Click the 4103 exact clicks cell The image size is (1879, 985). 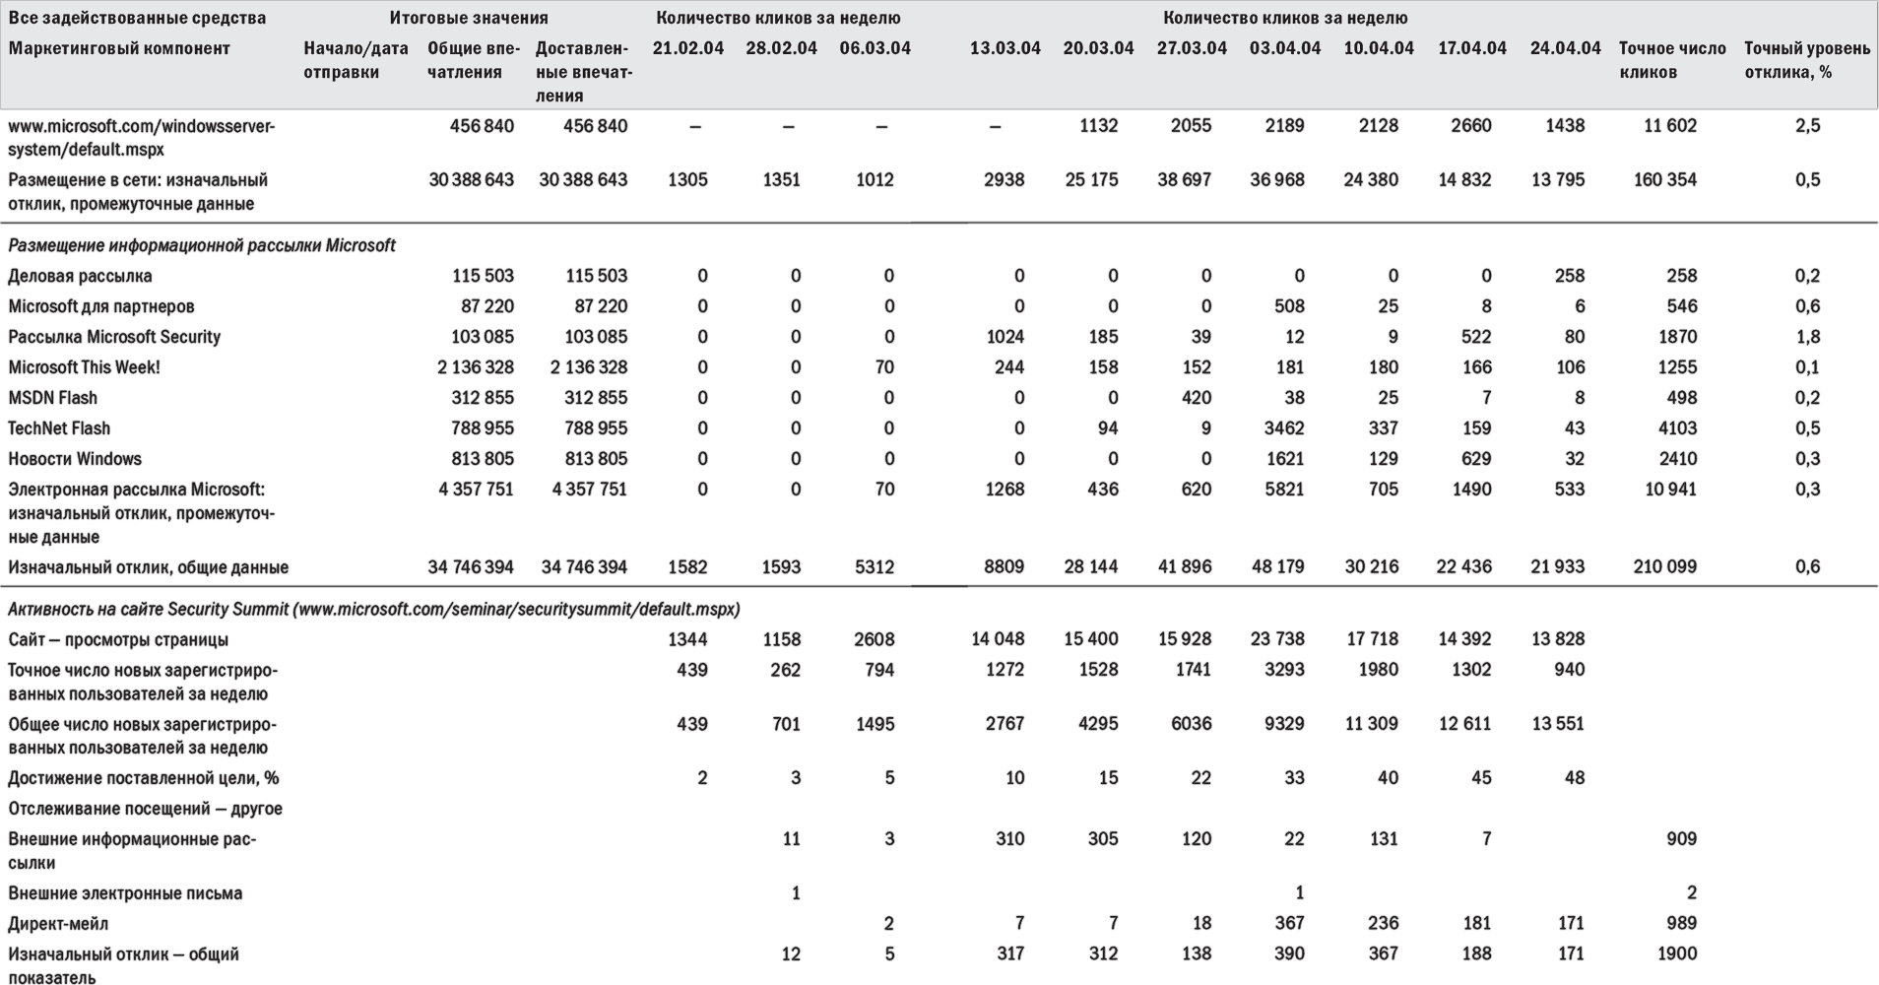1678,428
